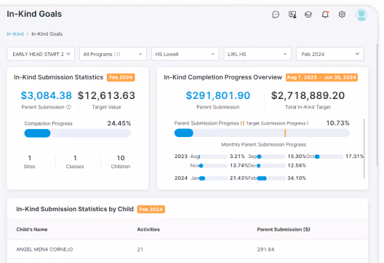Open the graduation cap training icon
This screenshot has width=384, height=263.
pos(308,15)
